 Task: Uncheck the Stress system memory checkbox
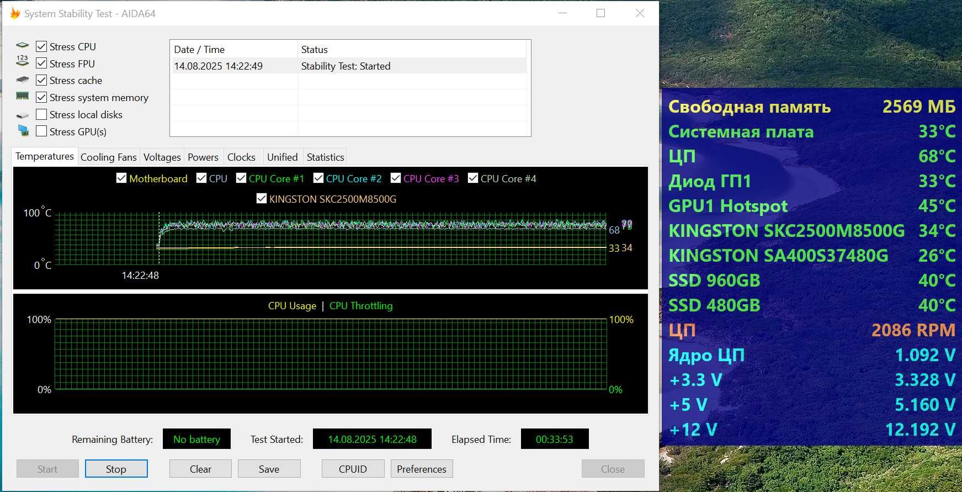(x=41, y=98)
